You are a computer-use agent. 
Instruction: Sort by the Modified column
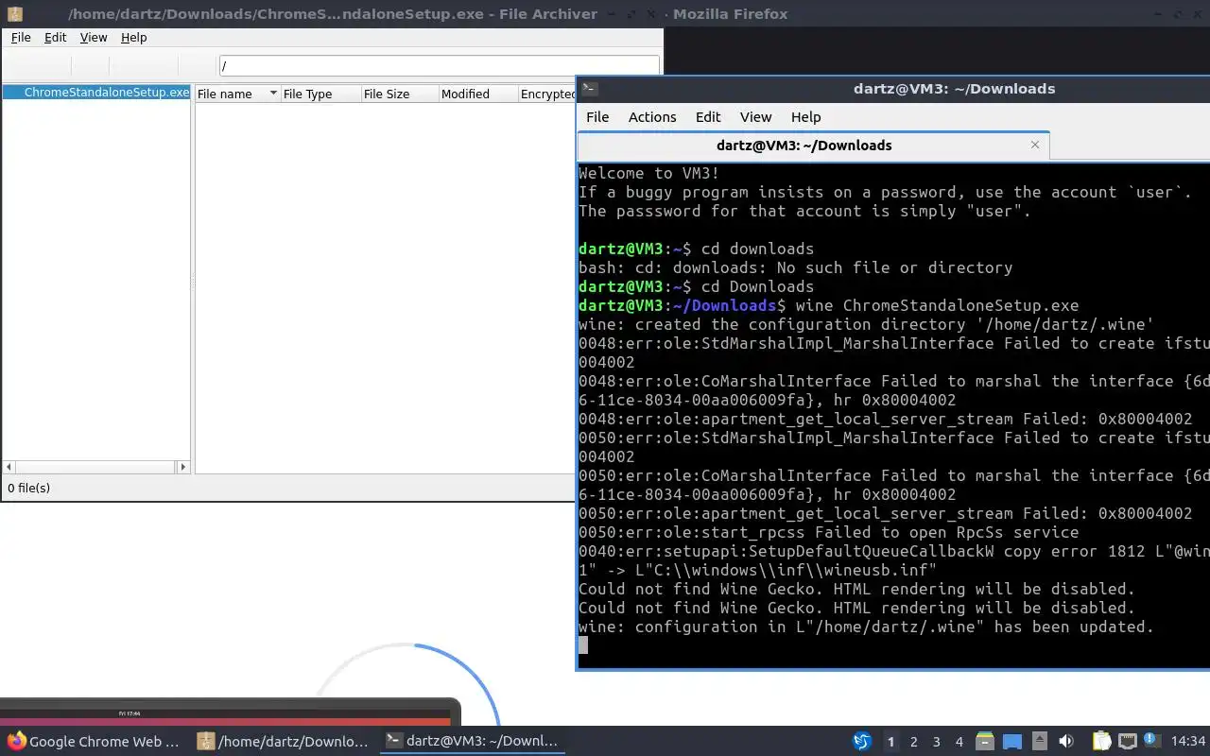[477, 94]
